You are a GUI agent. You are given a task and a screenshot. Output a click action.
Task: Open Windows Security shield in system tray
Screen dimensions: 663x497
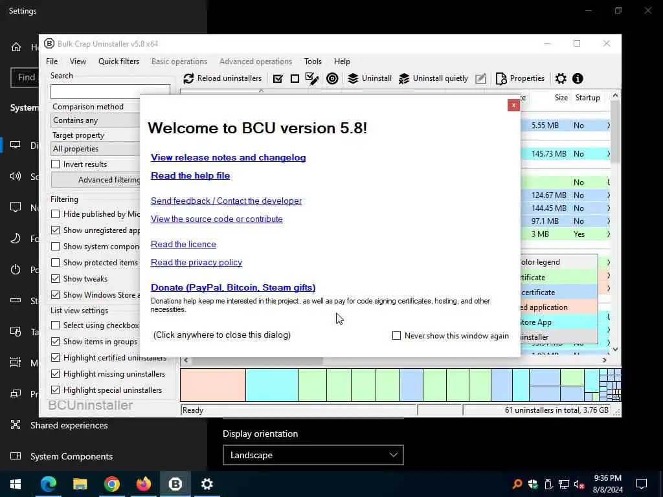pos(533,484)
